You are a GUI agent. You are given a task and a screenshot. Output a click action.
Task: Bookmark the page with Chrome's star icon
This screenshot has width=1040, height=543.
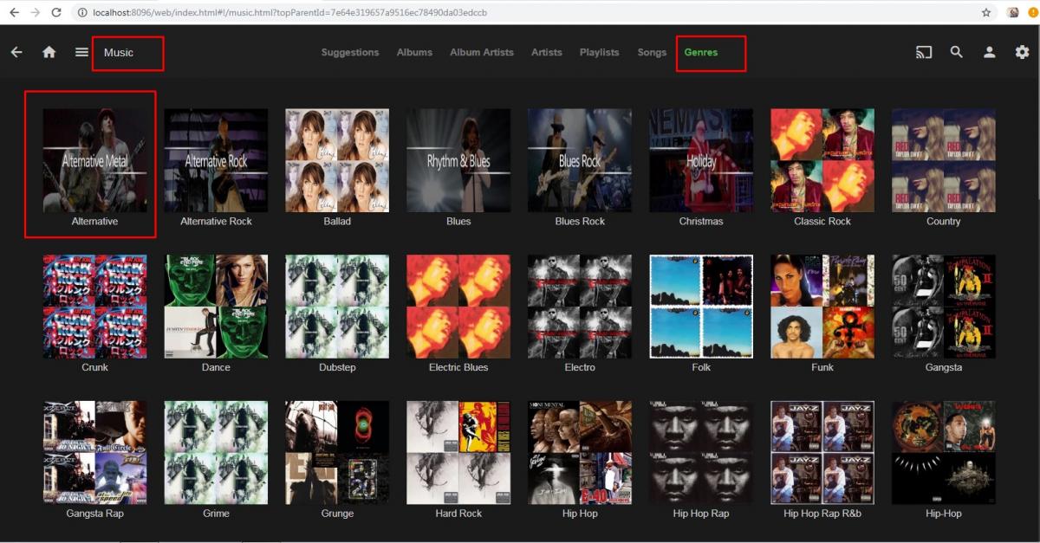(x=986, y=12)
